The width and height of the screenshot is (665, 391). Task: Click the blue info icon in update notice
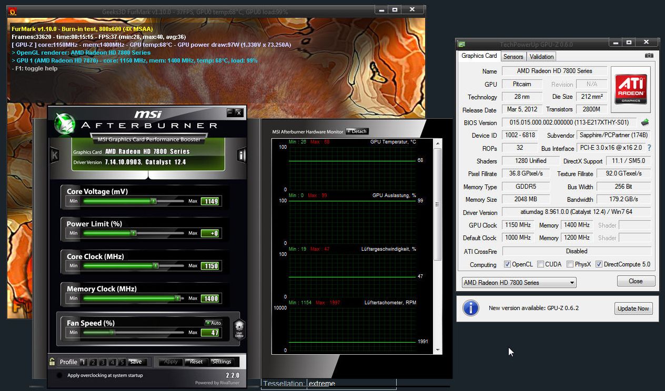pyautogui.click(x=470, y=308)
